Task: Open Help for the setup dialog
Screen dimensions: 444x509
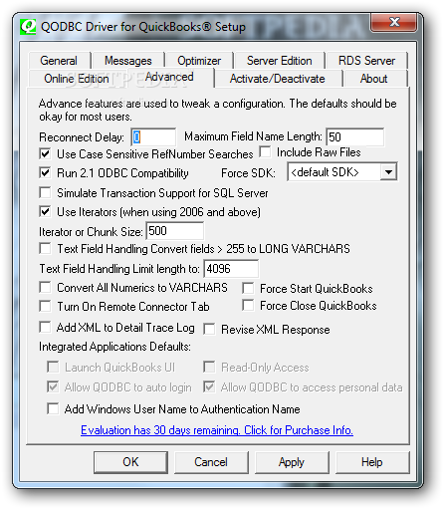Action: [x=372, y=462]
